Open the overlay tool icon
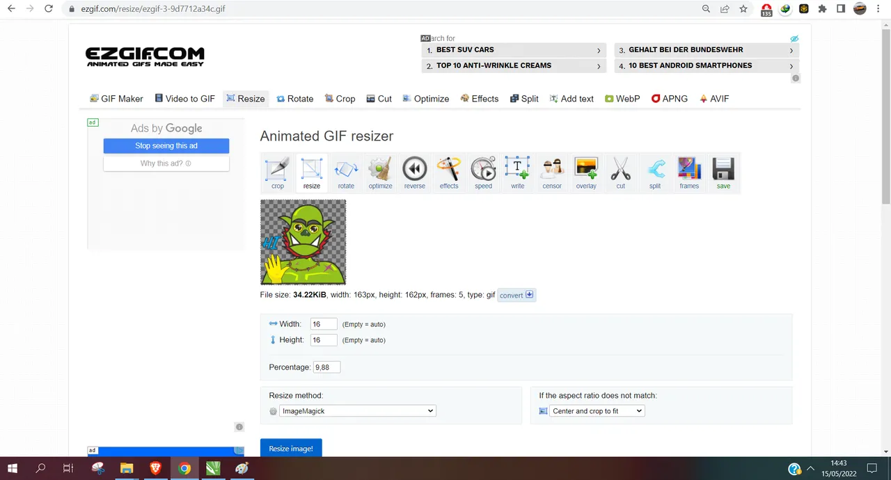The image size is (891, 480). coord(586,173)
